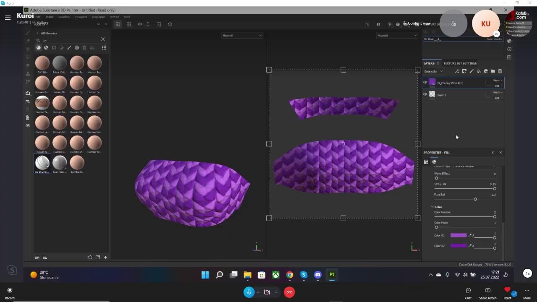Clear the assets search field with X

pyautogui.click(x=103, y=39)
